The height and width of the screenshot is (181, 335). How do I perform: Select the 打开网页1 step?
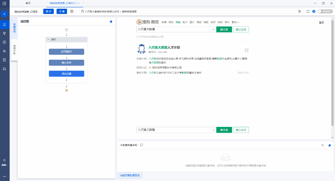coord(66,52)
